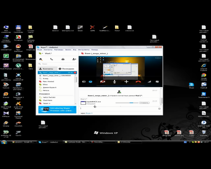The width and height of the screenshot is (211, 169).
Task: Open the call quality signal icon
Action: tap(149, 82)
